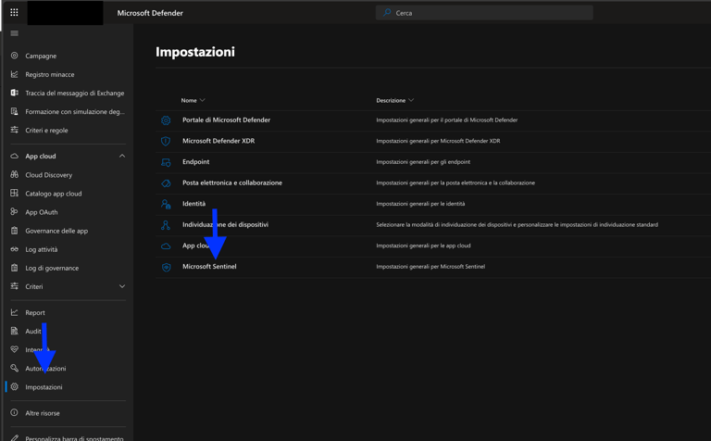Click the Registro minacce chart icon
Image resolution: width=711 pixels, height=441 pixels.
tap(15, 74)
